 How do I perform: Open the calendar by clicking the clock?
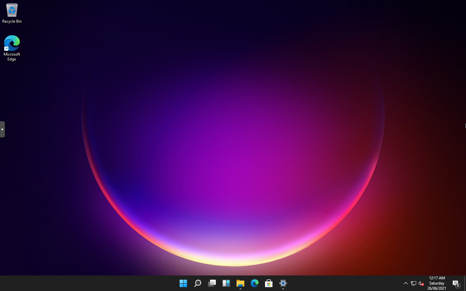click(x=437, y=278)
